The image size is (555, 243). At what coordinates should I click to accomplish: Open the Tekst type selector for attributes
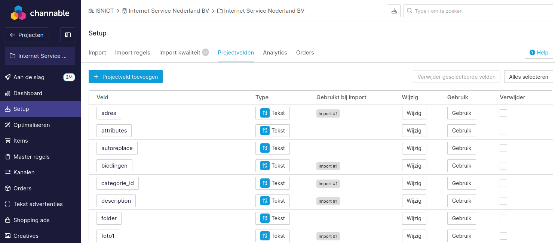[x=272, y=130]
